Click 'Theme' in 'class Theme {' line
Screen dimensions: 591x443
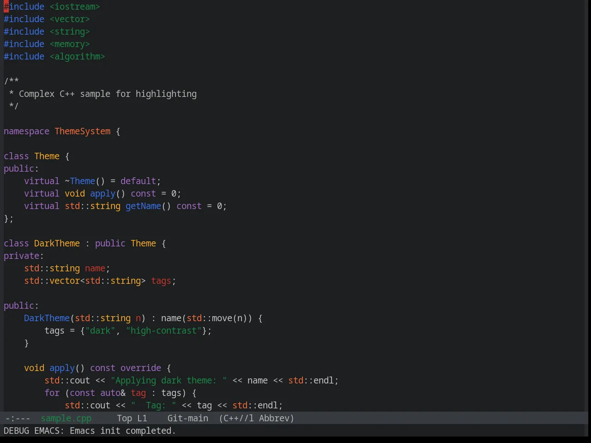pos(47,156)
